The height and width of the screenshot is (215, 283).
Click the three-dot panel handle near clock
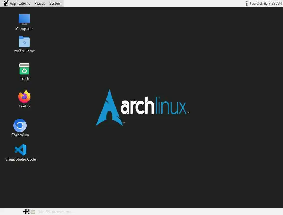(247, 3)
